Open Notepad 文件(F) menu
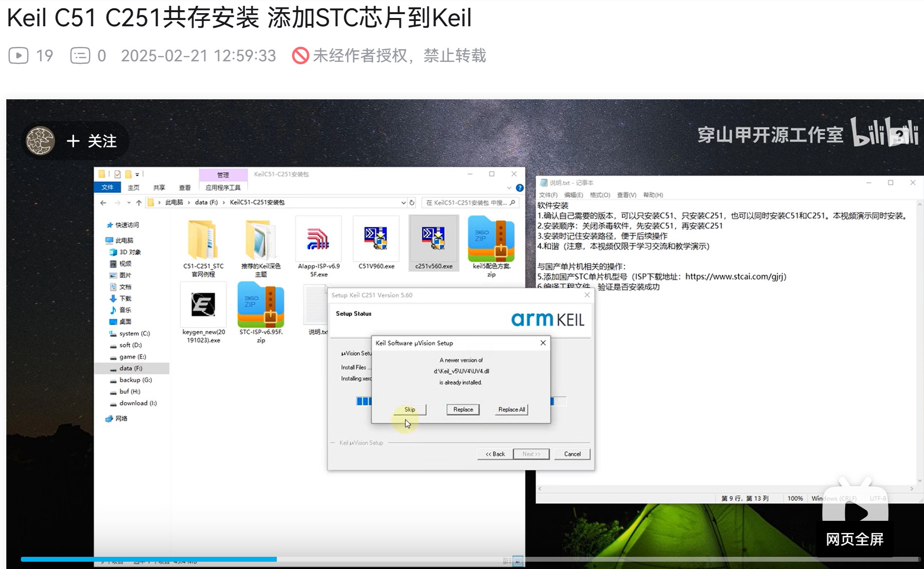924x569 pixels. pos(548,195)
